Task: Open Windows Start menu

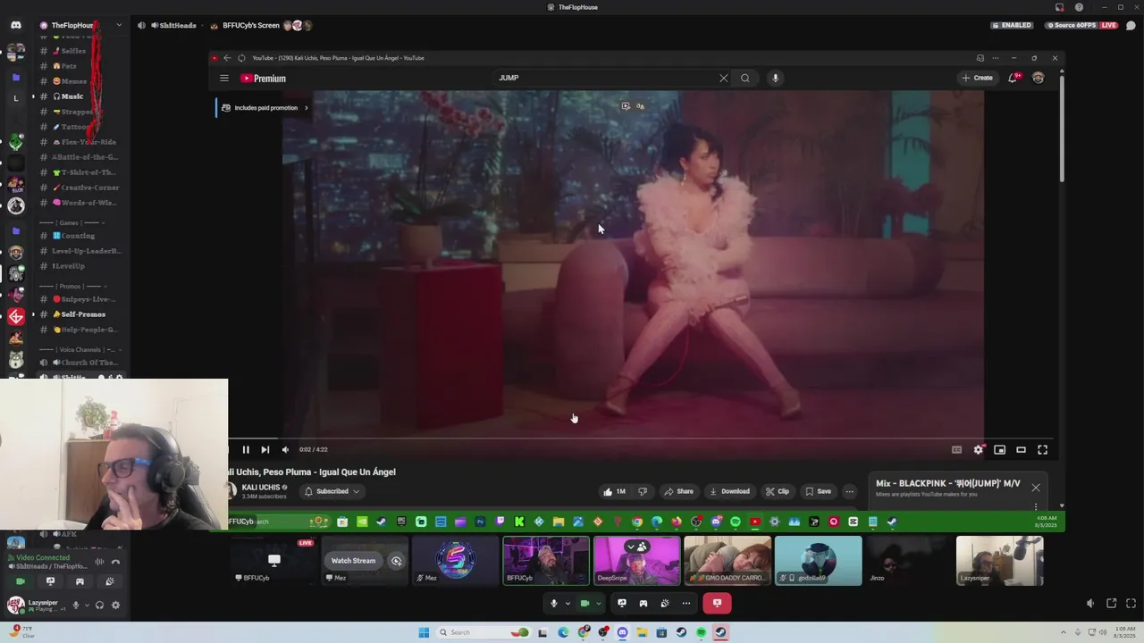Action: 424,632
